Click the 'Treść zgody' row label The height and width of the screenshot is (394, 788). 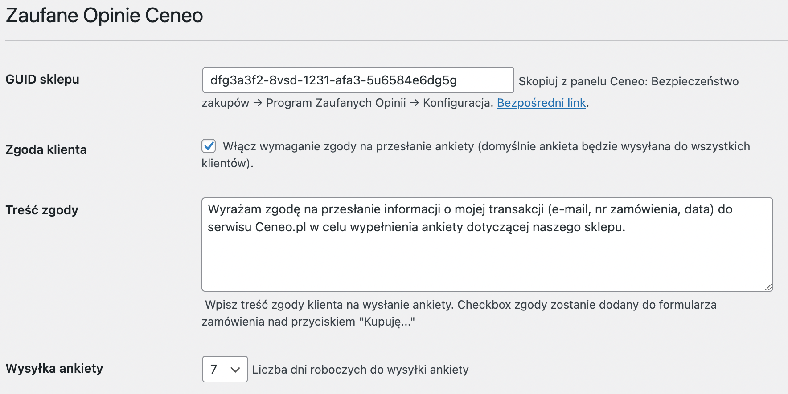[42, 210]
